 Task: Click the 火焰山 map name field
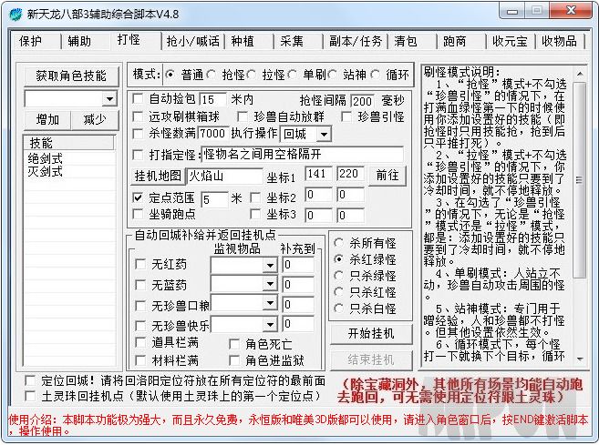click(x=224, y=177)
